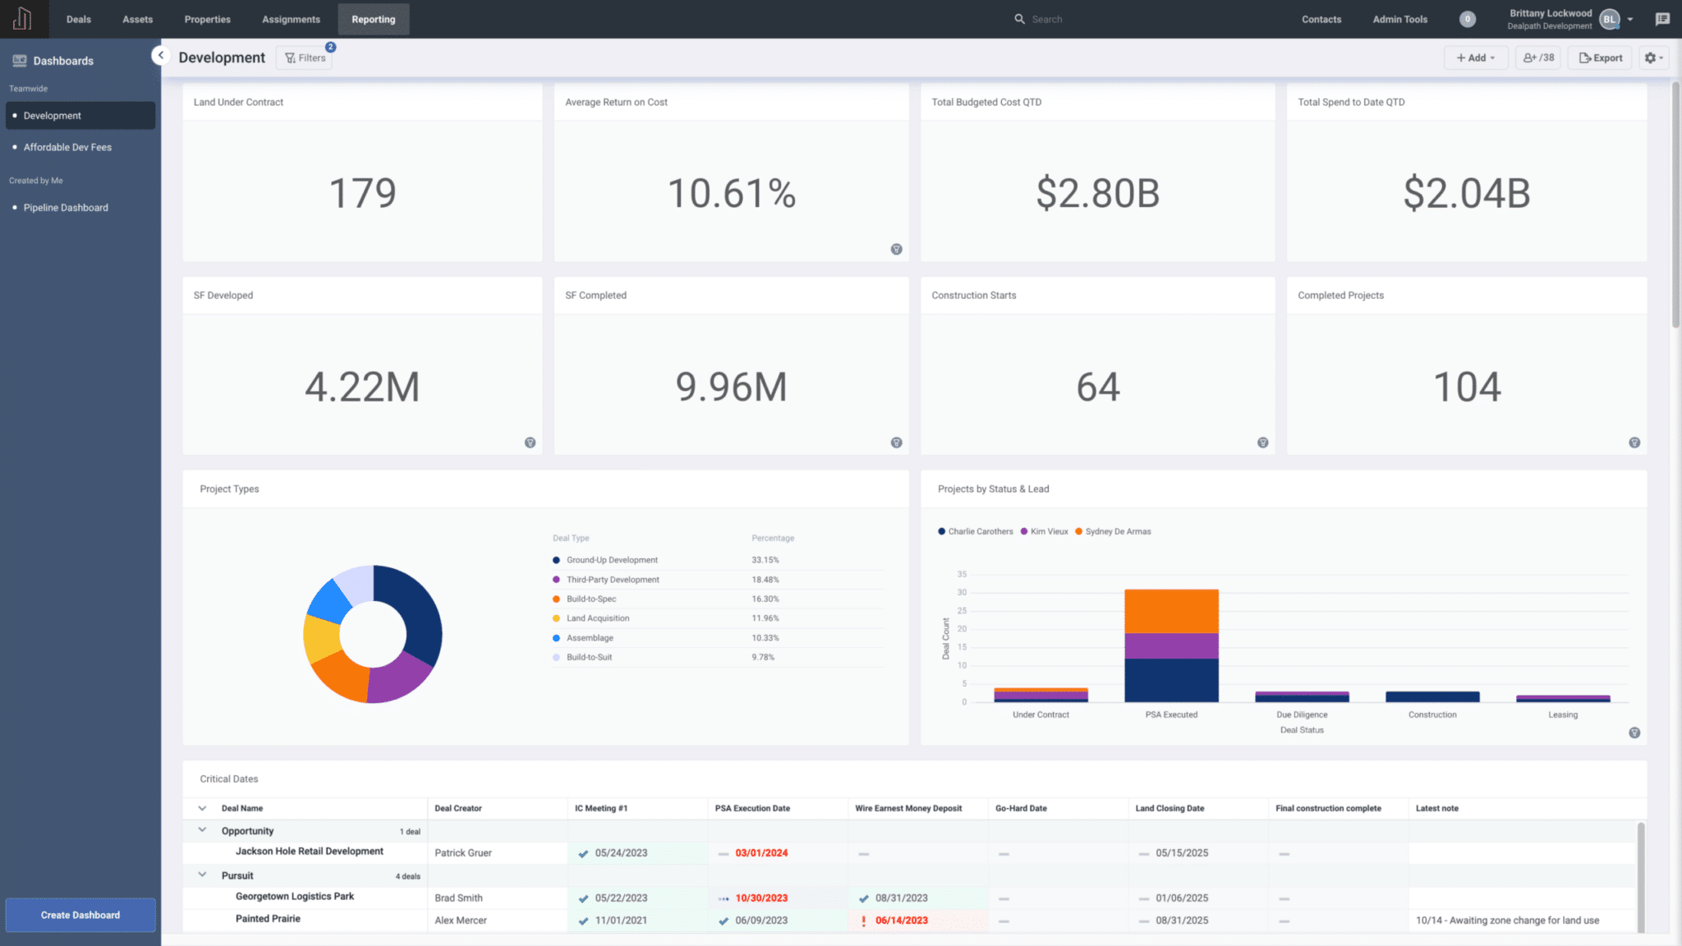This screenshot has width=1682, height=946.
Task: Switch to the Deals tab
Action: (x=78, y=19)
